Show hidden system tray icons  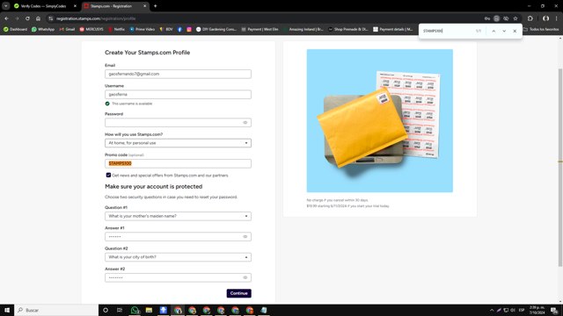pos(492,310)
